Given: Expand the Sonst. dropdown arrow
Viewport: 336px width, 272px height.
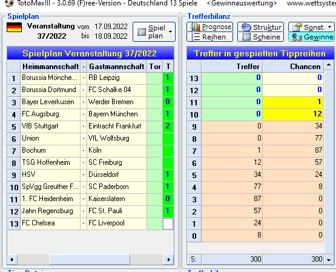Looking at the screenshot, I should (330, 27).
